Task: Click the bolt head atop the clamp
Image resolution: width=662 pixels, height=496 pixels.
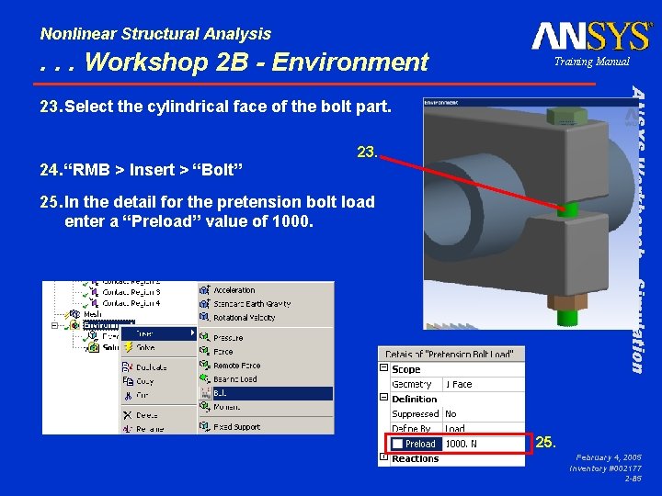Action: click(566, 116)
